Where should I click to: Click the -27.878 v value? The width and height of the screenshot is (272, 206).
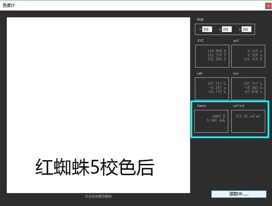click(252, 92)
